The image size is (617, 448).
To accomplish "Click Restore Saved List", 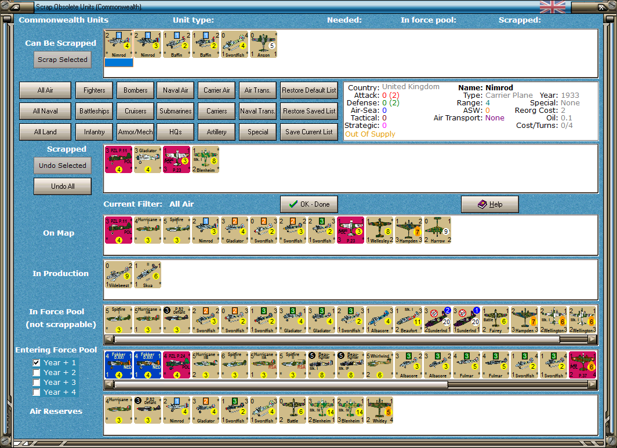I will pyautogui.click(x=309, y=111).
